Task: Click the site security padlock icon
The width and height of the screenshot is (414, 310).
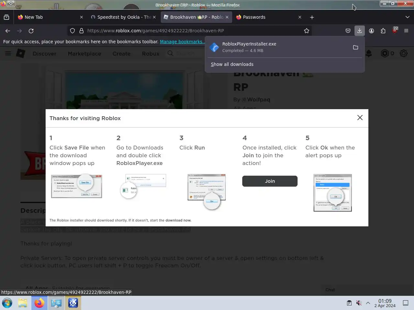Action: 82,31
